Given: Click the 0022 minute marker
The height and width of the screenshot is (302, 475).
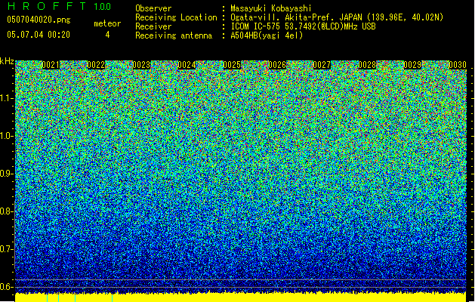Looking at the screenshot, I should click(x=96, y=65).
